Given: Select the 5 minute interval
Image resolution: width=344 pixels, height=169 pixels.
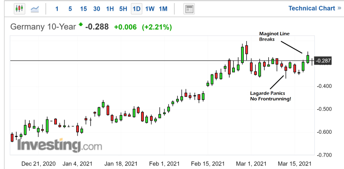Looking at the screenshot, I should (x=70, y=9).
